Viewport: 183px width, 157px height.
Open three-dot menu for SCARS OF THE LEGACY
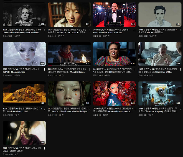click(x=90, y=30)
